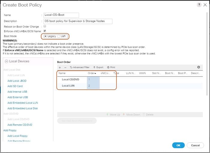Click the Cancel button
Viewport: 210px width, 153px height.
pos(195,145)
